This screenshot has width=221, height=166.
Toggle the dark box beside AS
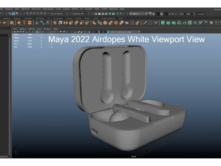(192, 14)
